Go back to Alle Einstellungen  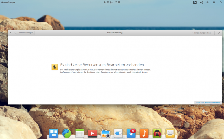25,33
